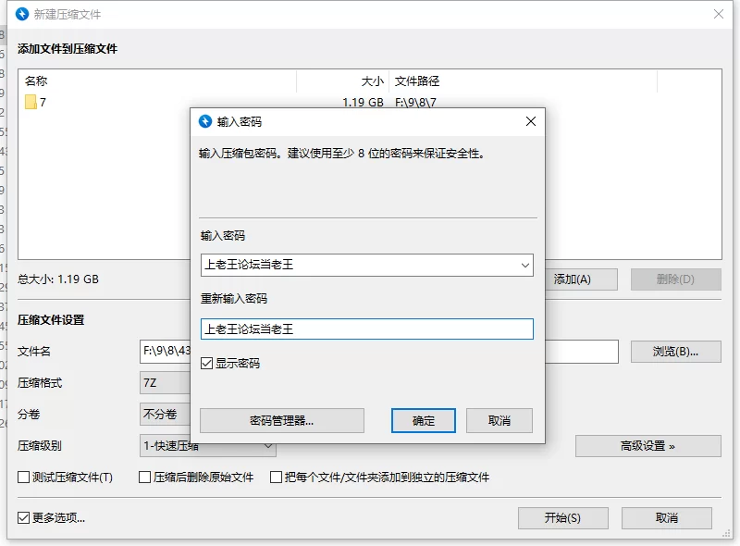The image size is (740, 546).
Task: Click the Bandizip logo in 新建压缩文件 title bar
Action: [x=22, y=14]
